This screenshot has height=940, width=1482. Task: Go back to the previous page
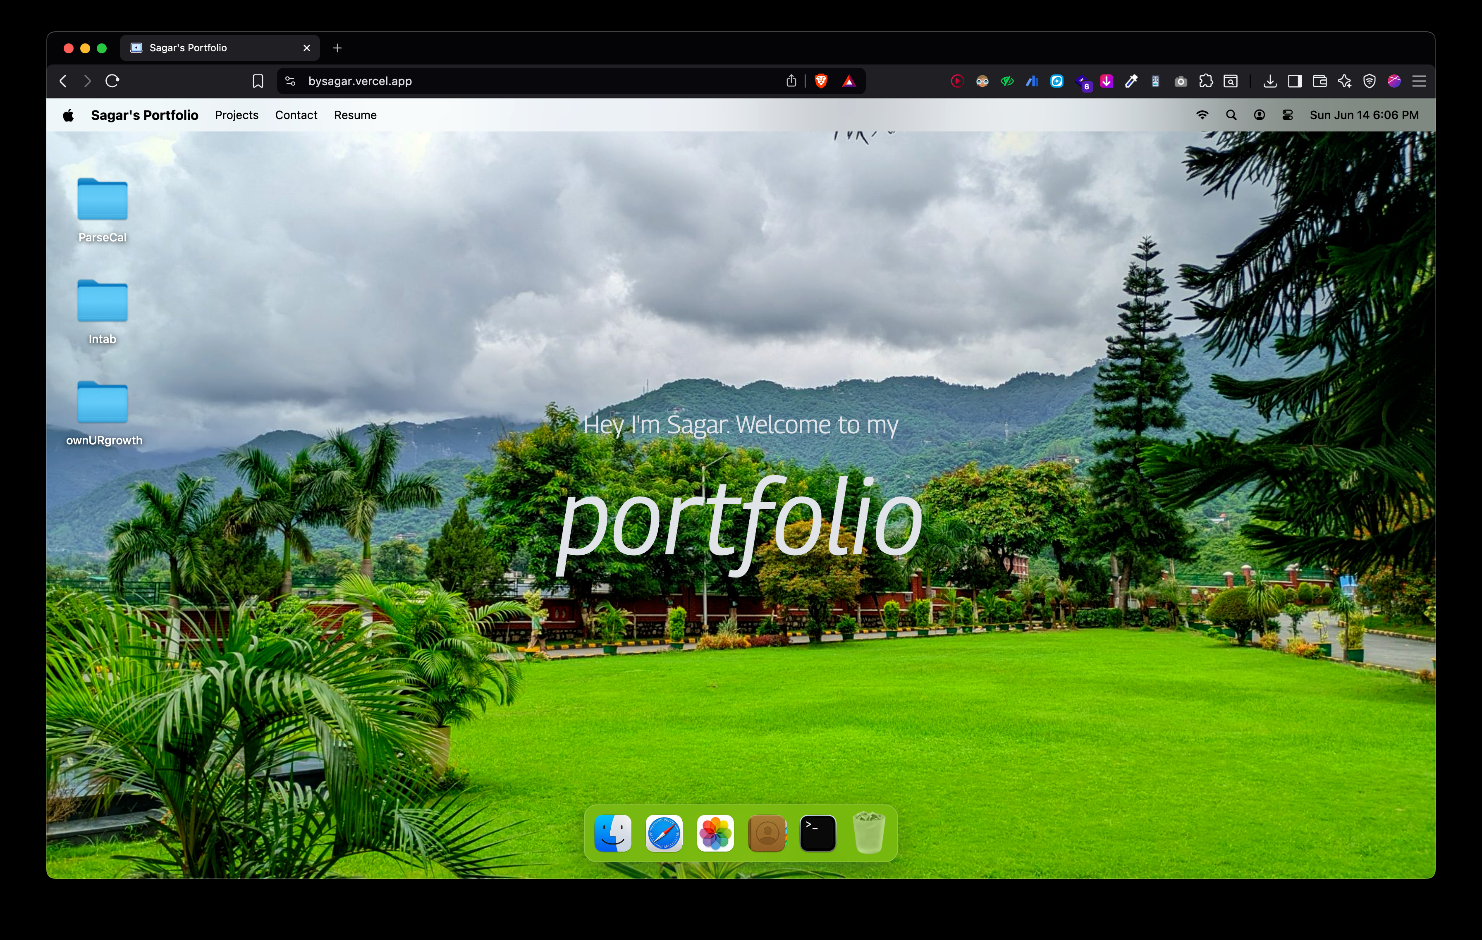tap(63, 81)
